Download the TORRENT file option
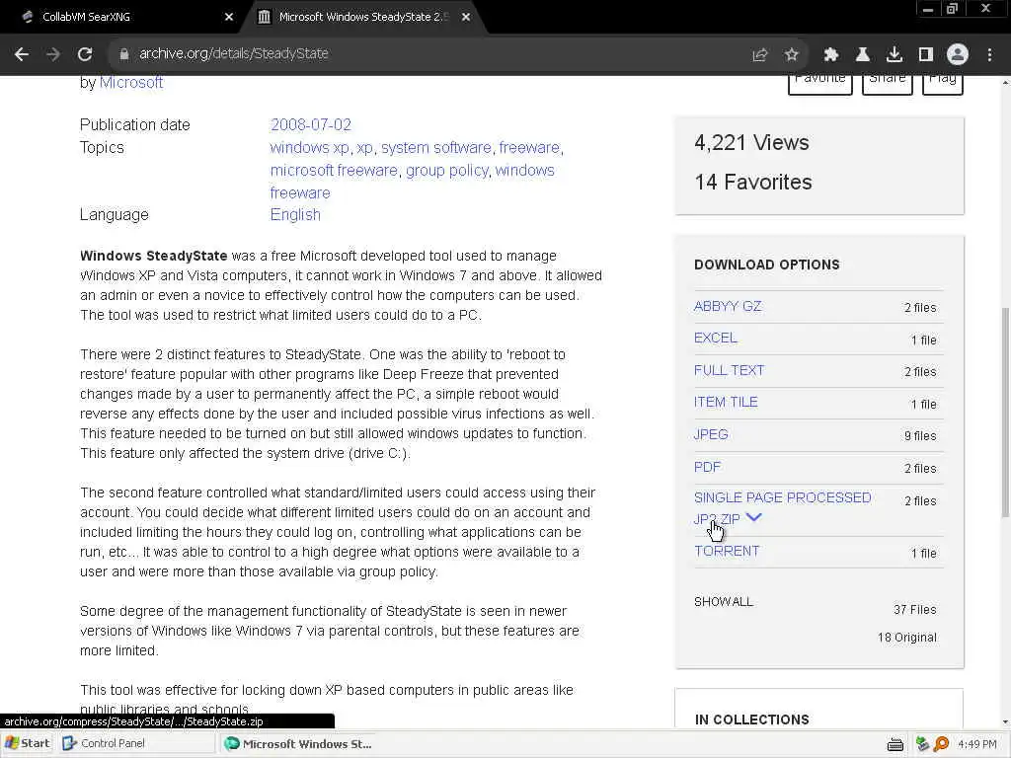This screenshot has width=1011, height=758. (727, 551)
